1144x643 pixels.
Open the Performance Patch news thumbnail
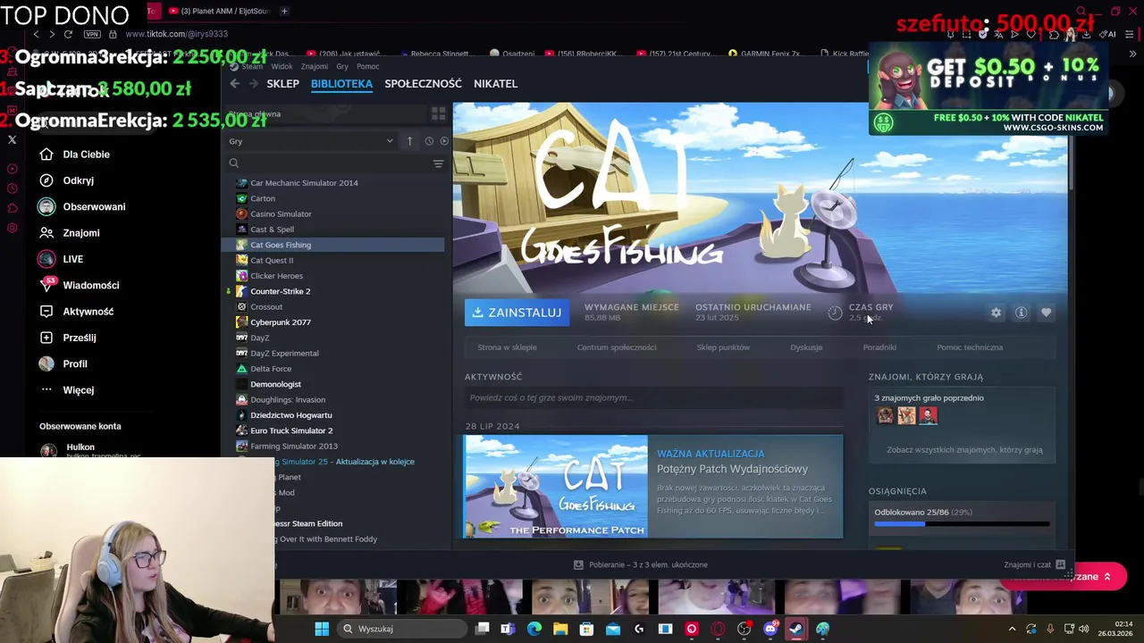tap(556, 487)
